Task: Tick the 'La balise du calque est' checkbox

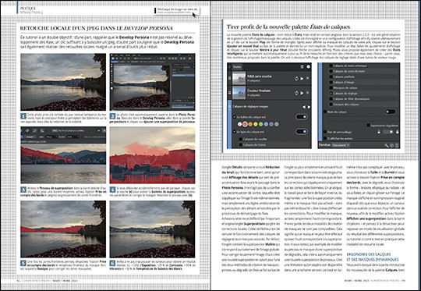Action: (235, 117)
